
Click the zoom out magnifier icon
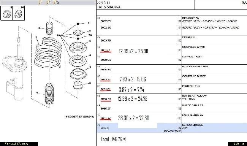48,2
